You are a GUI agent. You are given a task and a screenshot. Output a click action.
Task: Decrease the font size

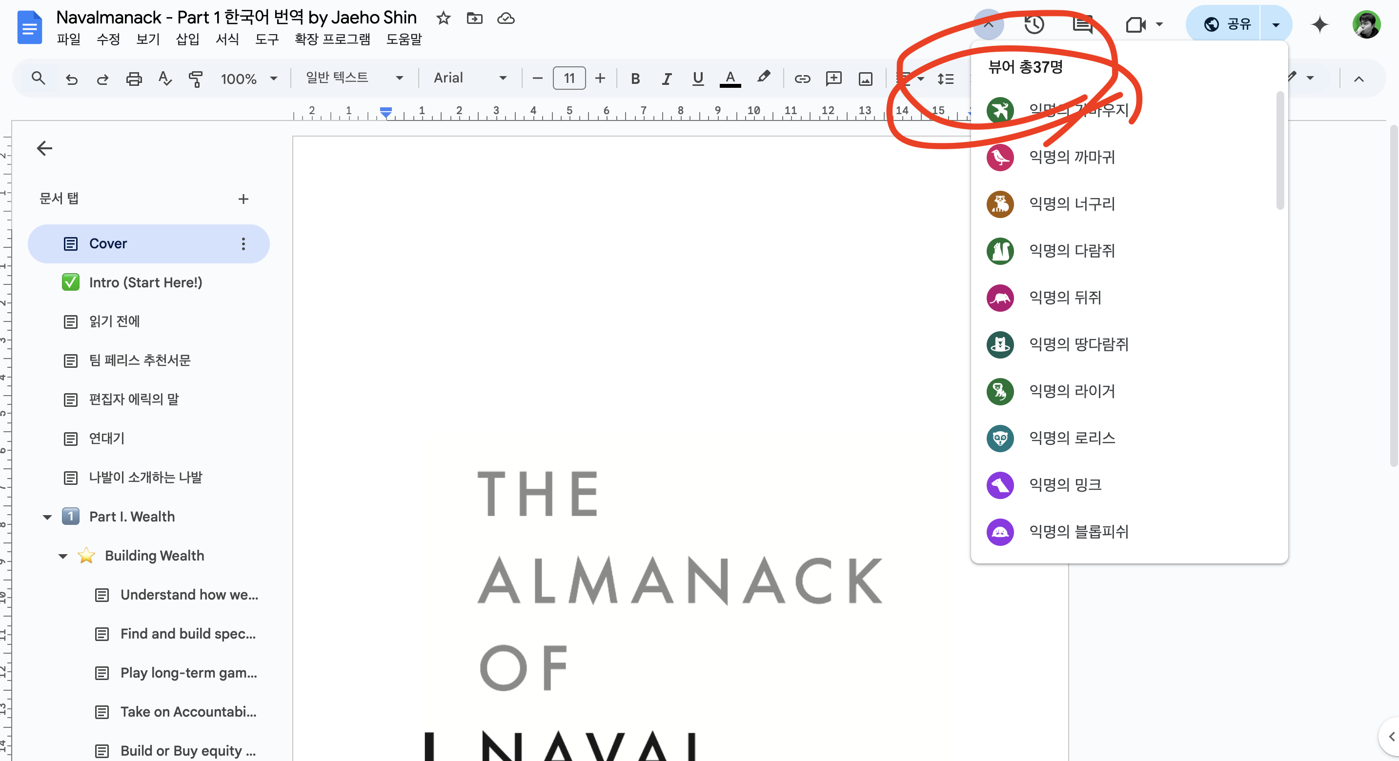537,79
